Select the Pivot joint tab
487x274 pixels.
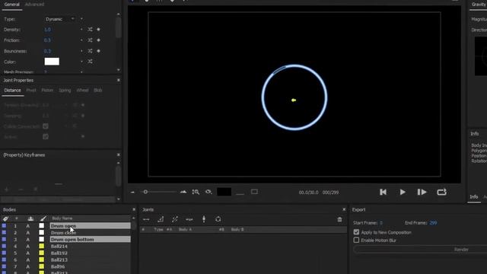31,90
